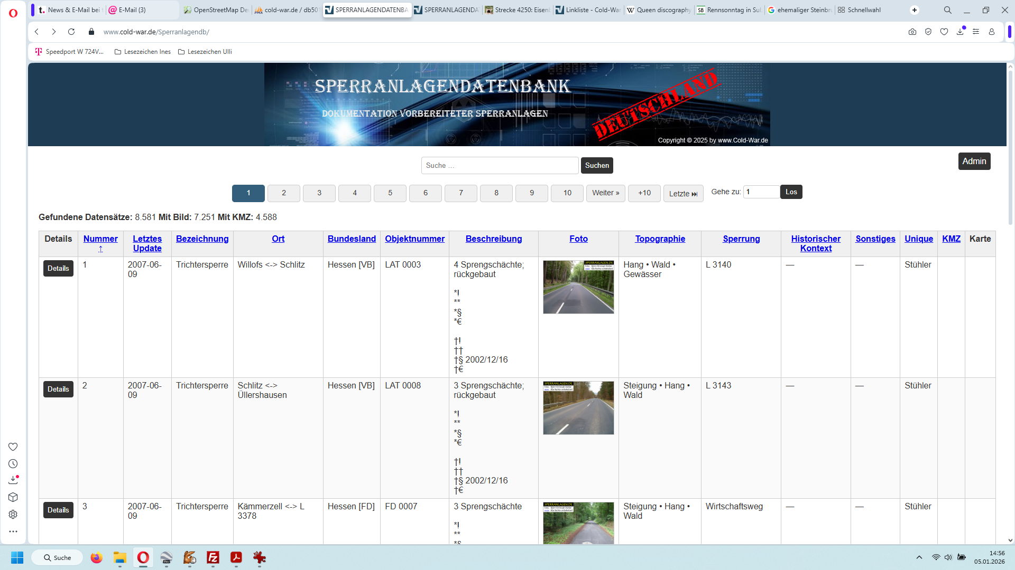
Task: Open the downloads icon in toolbar
Action: pos(960,32)
